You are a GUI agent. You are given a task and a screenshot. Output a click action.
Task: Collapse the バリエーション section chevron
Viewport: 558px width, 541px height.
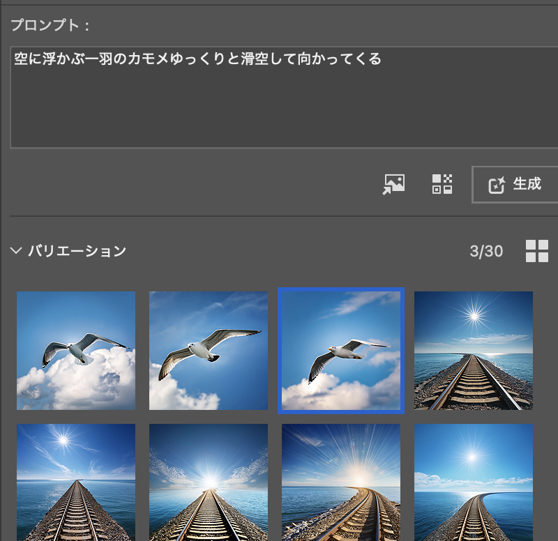[x=16, y=251]
